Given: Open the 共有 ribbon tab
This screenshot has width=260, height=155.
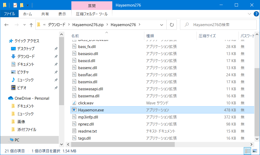Looking at the screenshot, I should [45, 14].
